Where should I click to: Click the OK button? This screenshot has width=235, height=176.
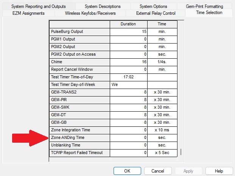[127, 171]
